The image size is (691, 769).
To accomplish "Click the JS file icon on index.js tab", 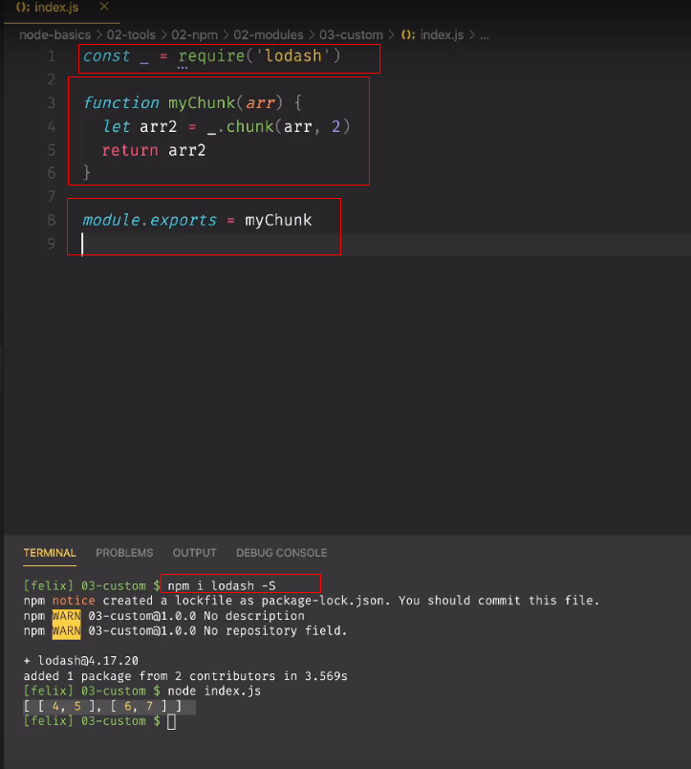I will coord(23,8).
